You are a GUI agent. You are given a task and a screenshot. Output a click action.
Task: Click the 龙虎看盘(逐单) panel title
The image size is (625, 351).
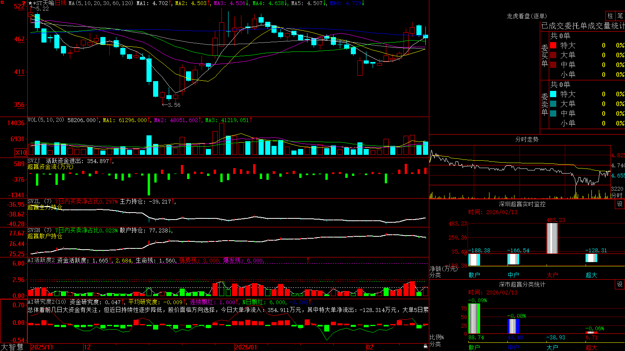527,16
